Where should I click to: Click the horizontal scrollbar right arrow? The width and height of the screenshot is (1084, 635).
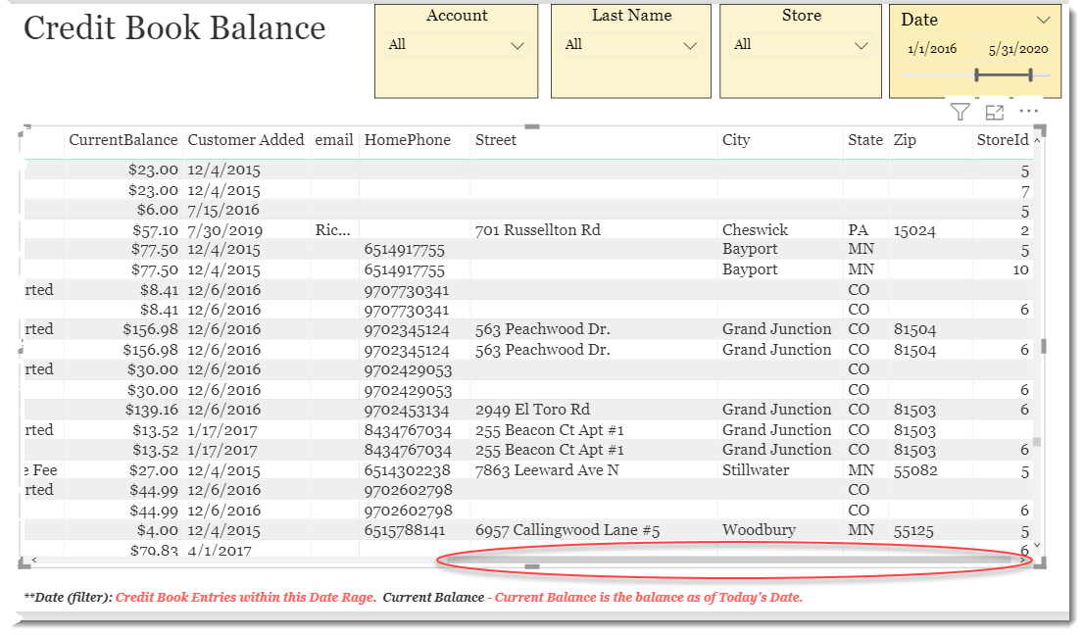coord(1022,560)
